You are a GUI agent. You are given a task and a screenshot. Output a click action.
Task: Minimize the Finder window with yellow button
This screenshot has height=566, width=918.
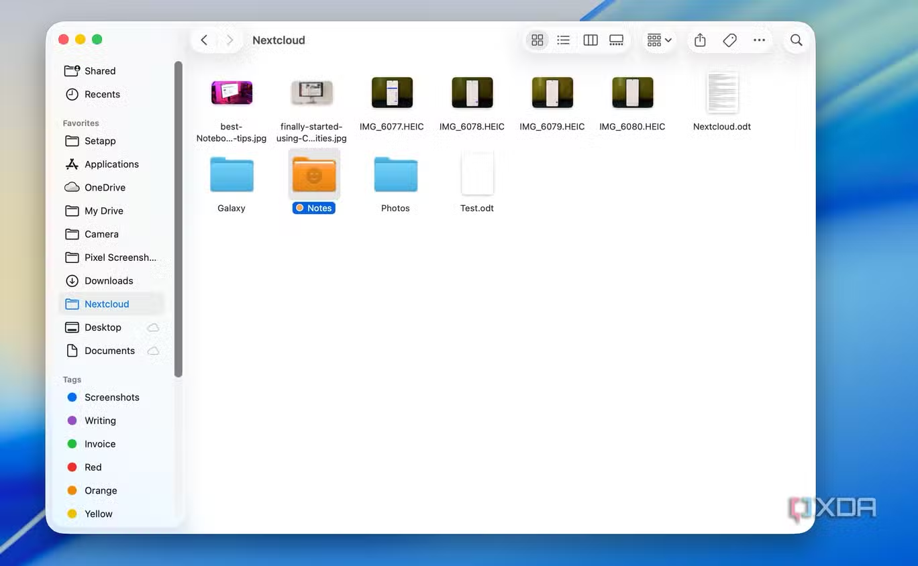[x=80, y=40]
